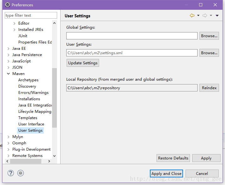Select User Settings tree item

30,130
